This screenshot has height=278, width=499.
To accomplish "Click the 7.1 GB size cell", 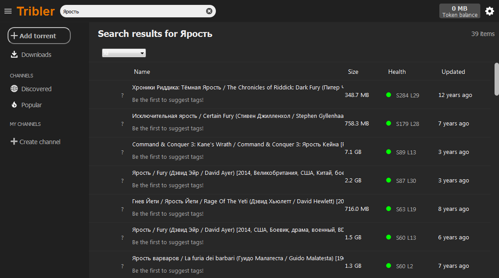I will (353, 152).
